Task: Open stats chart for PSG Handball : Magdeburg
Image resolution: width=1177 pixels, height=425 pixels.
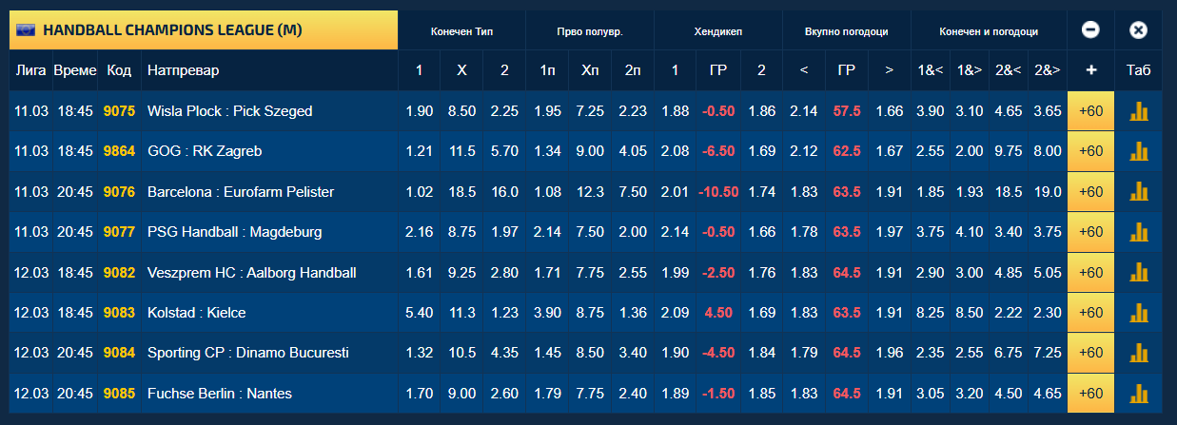Action: click(1138, 232)
